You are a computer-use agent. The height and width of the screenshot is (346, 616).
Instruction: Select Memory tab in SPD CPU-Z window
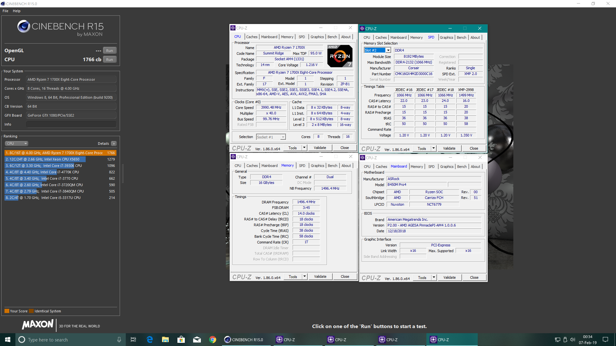416,37
